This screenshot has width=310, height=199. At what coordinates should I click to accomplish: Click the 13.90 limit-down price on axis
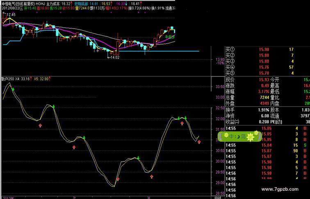tap(220, 60)
